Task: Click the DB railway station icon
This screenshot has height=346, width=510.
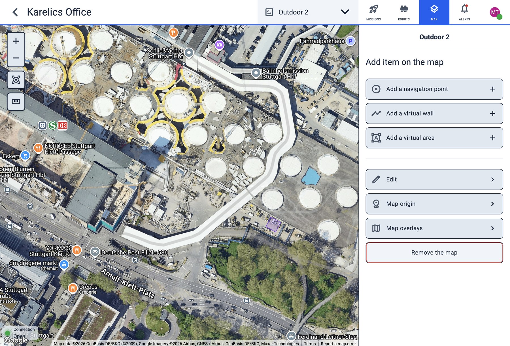Action: click(x=63, y=125)
